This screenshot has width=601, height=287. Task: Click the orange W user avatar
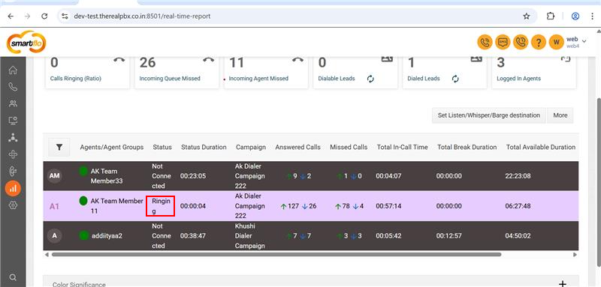pos(556,42)
